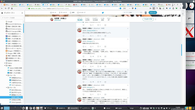Close the active Twitter tab
195x110 pixels.
(x=47, y=5)
